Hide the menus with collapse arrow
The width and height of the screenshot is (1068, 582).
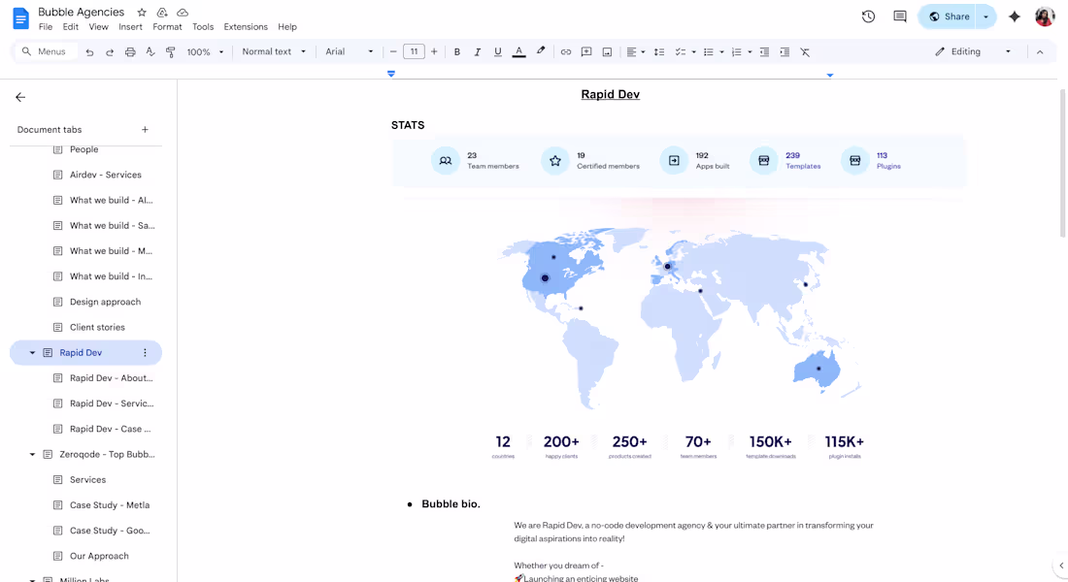click(x=1040, y=51)
